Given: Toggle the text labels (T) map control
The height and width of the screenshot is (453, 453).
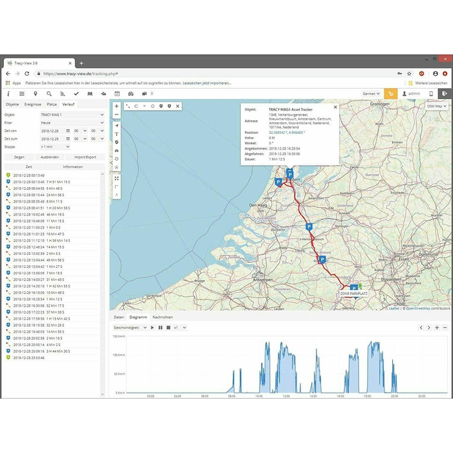Looking at the screenshot, I should click(116, 134).
